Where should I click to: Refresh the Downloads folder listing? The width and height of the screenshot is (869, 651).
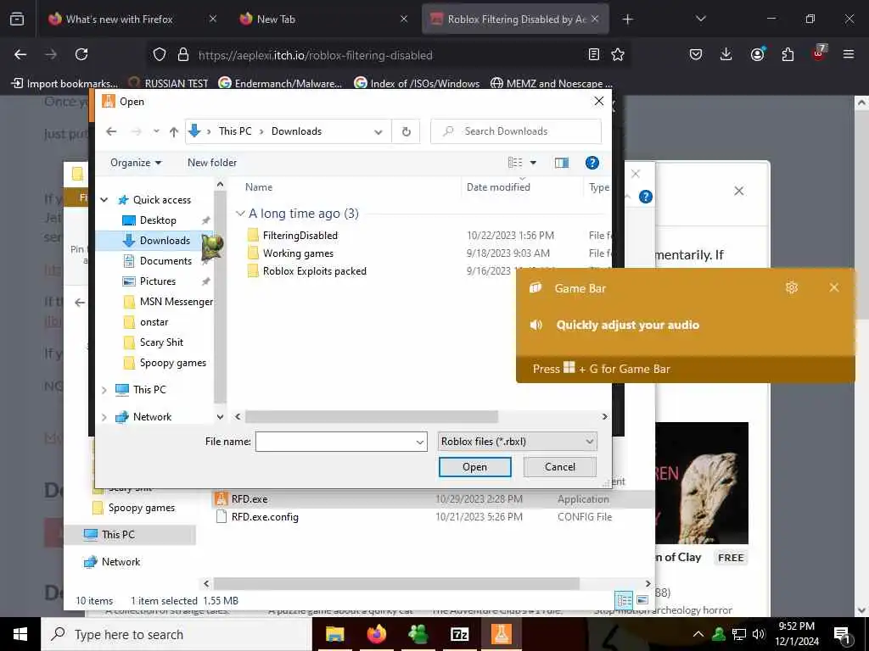[406, 131]
